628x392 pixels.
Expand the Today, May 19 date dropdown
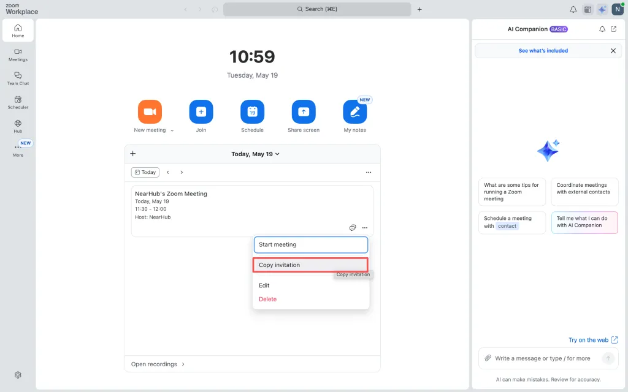[x=255, y=154]
